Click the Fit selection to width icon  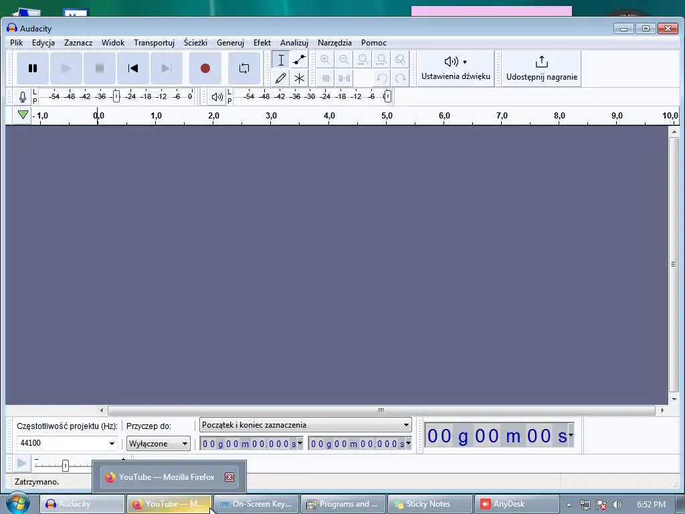[363, 60]
